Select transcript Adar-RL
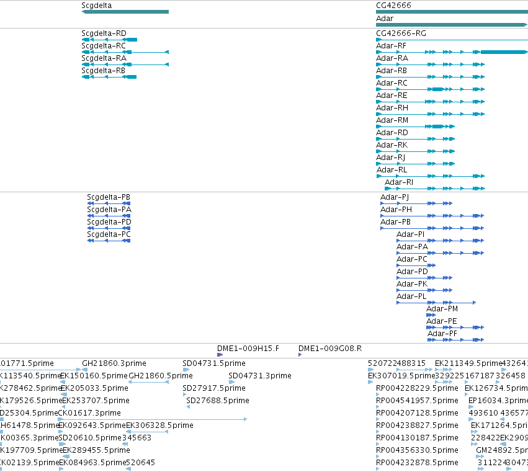Image resolution: width=528 pixels, height=472 pixels. [392, 170]
